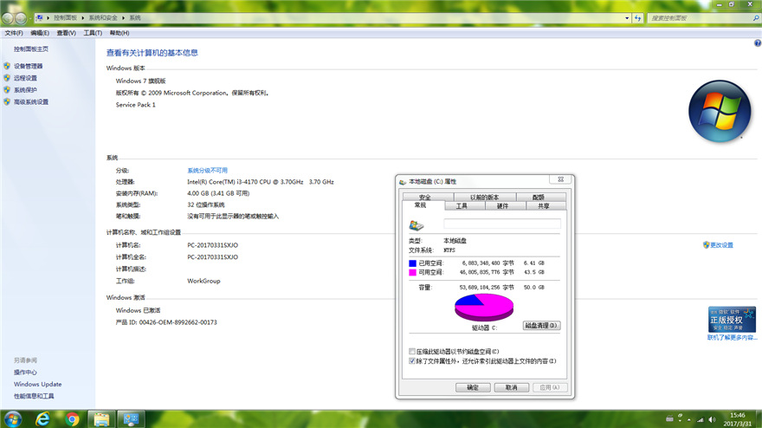The height and width of the screenshot is (428, 762).
Task: Click shield icon beside 设备管理器
Action: tap(7, 66)
